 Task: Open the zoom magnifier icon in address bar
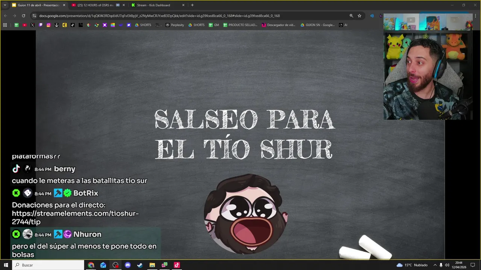pos(351,16)
